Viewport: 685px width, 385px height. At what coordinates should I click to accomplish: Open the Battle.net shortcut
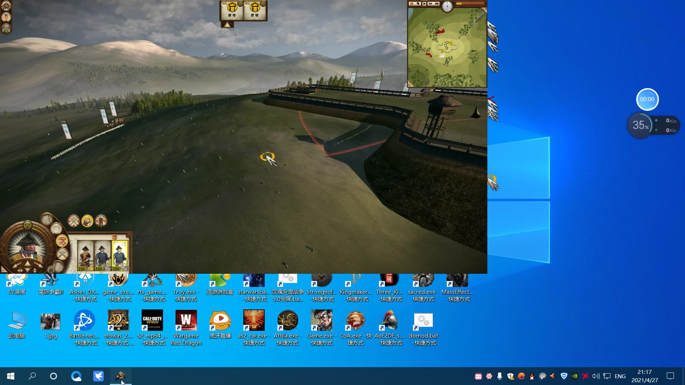click(85, 328)
